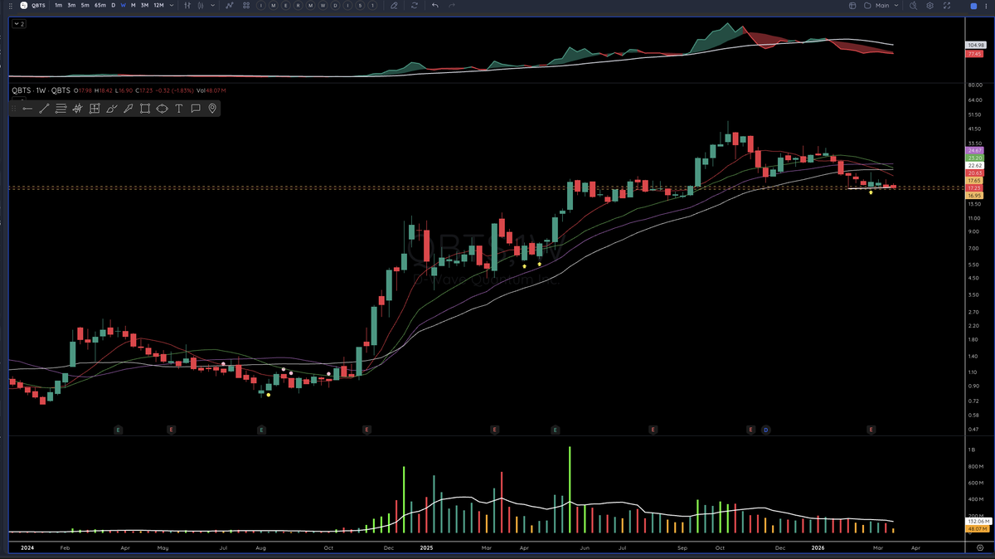
Task: Select the W weekly timeframe
Action: point(123,6)
